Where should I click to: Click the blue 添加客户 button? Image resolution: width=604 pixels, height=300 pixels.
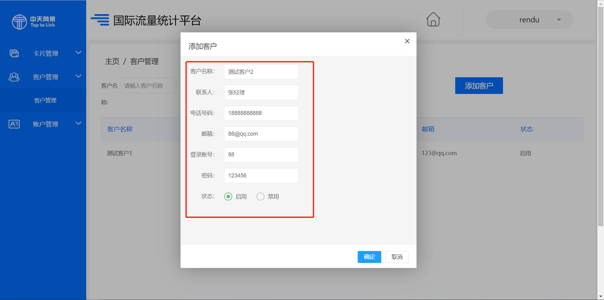479,86
